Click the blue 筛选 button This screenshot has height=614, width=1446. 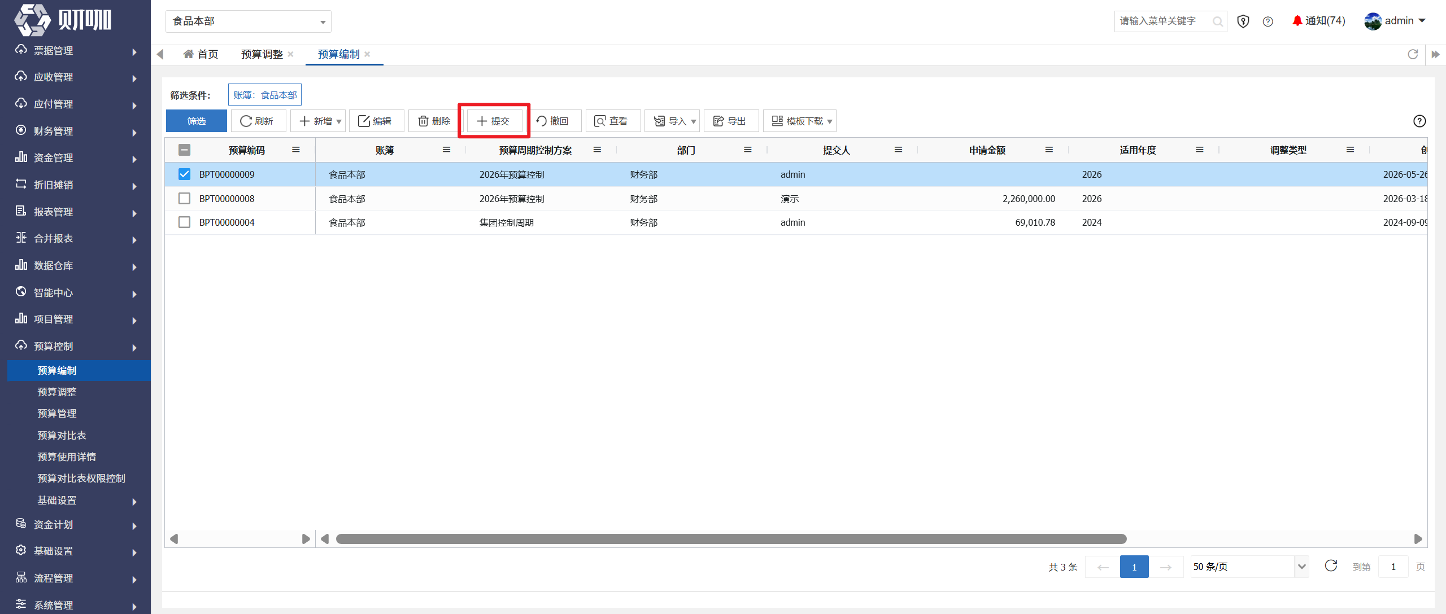(x=197, y=121)
